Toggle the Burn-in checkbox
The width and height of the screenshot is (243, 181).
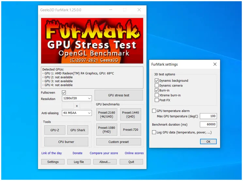157,90
